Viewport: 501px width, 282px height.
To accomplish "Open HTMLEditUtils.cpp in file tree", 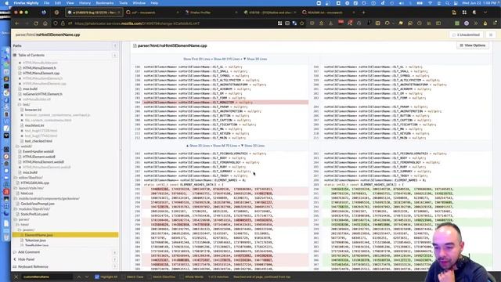I will point(34,183).
